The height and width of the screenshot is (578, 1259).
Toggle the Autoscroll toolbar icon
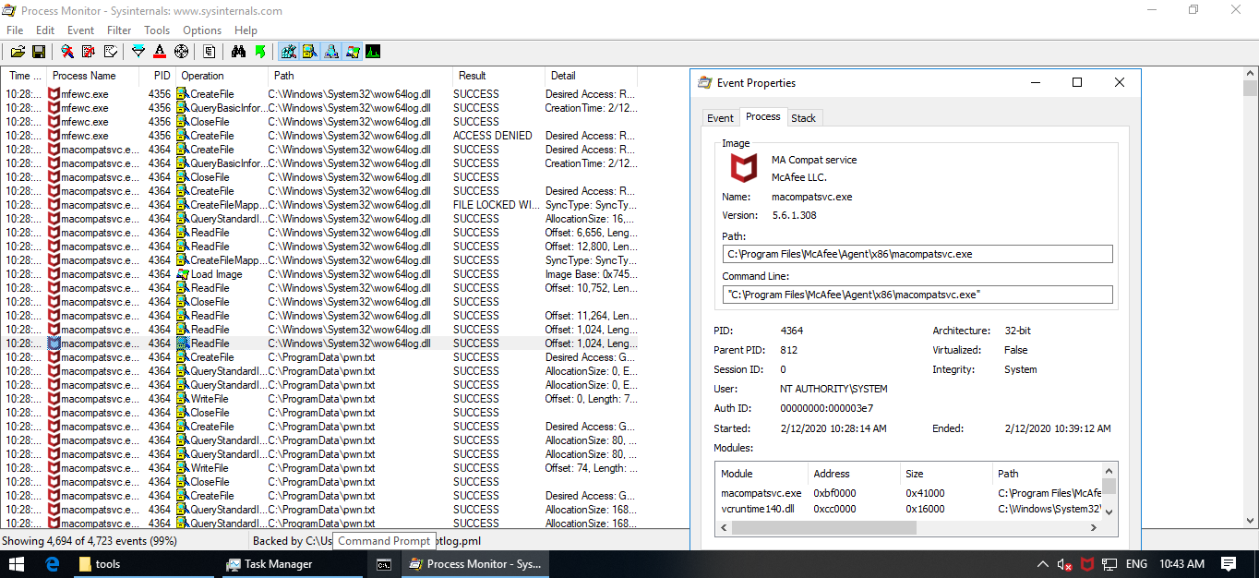[89, 52]
